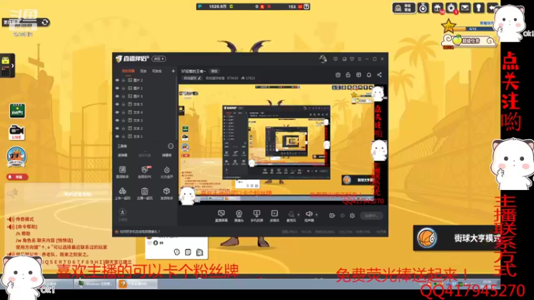
Task: Open the layout icon above preview
Action: pos(358,75)
